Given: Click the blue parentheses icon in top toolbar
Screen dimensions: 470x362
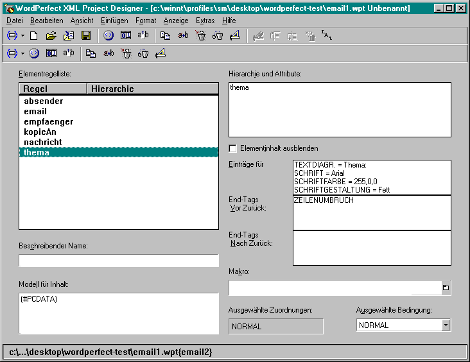Looking at the screenshot, I should coord(12,36).
